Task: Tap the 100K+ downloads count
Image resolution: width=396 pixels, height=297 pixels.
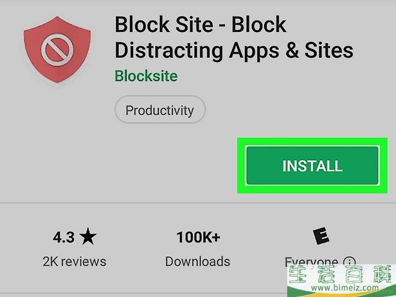Action: pos(198,237)
